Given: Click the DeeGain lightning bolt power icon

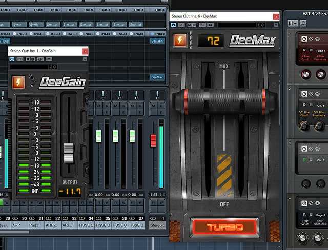Looking at the screenshot, I should tap(20, 82).
